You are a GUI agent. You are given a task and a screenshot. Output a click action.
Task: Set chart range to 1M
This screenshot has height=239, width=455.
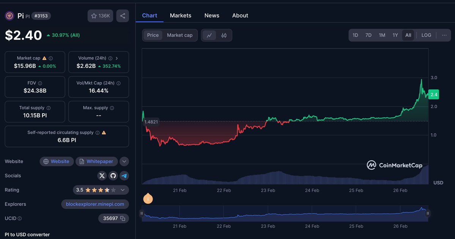click(382, 35)
